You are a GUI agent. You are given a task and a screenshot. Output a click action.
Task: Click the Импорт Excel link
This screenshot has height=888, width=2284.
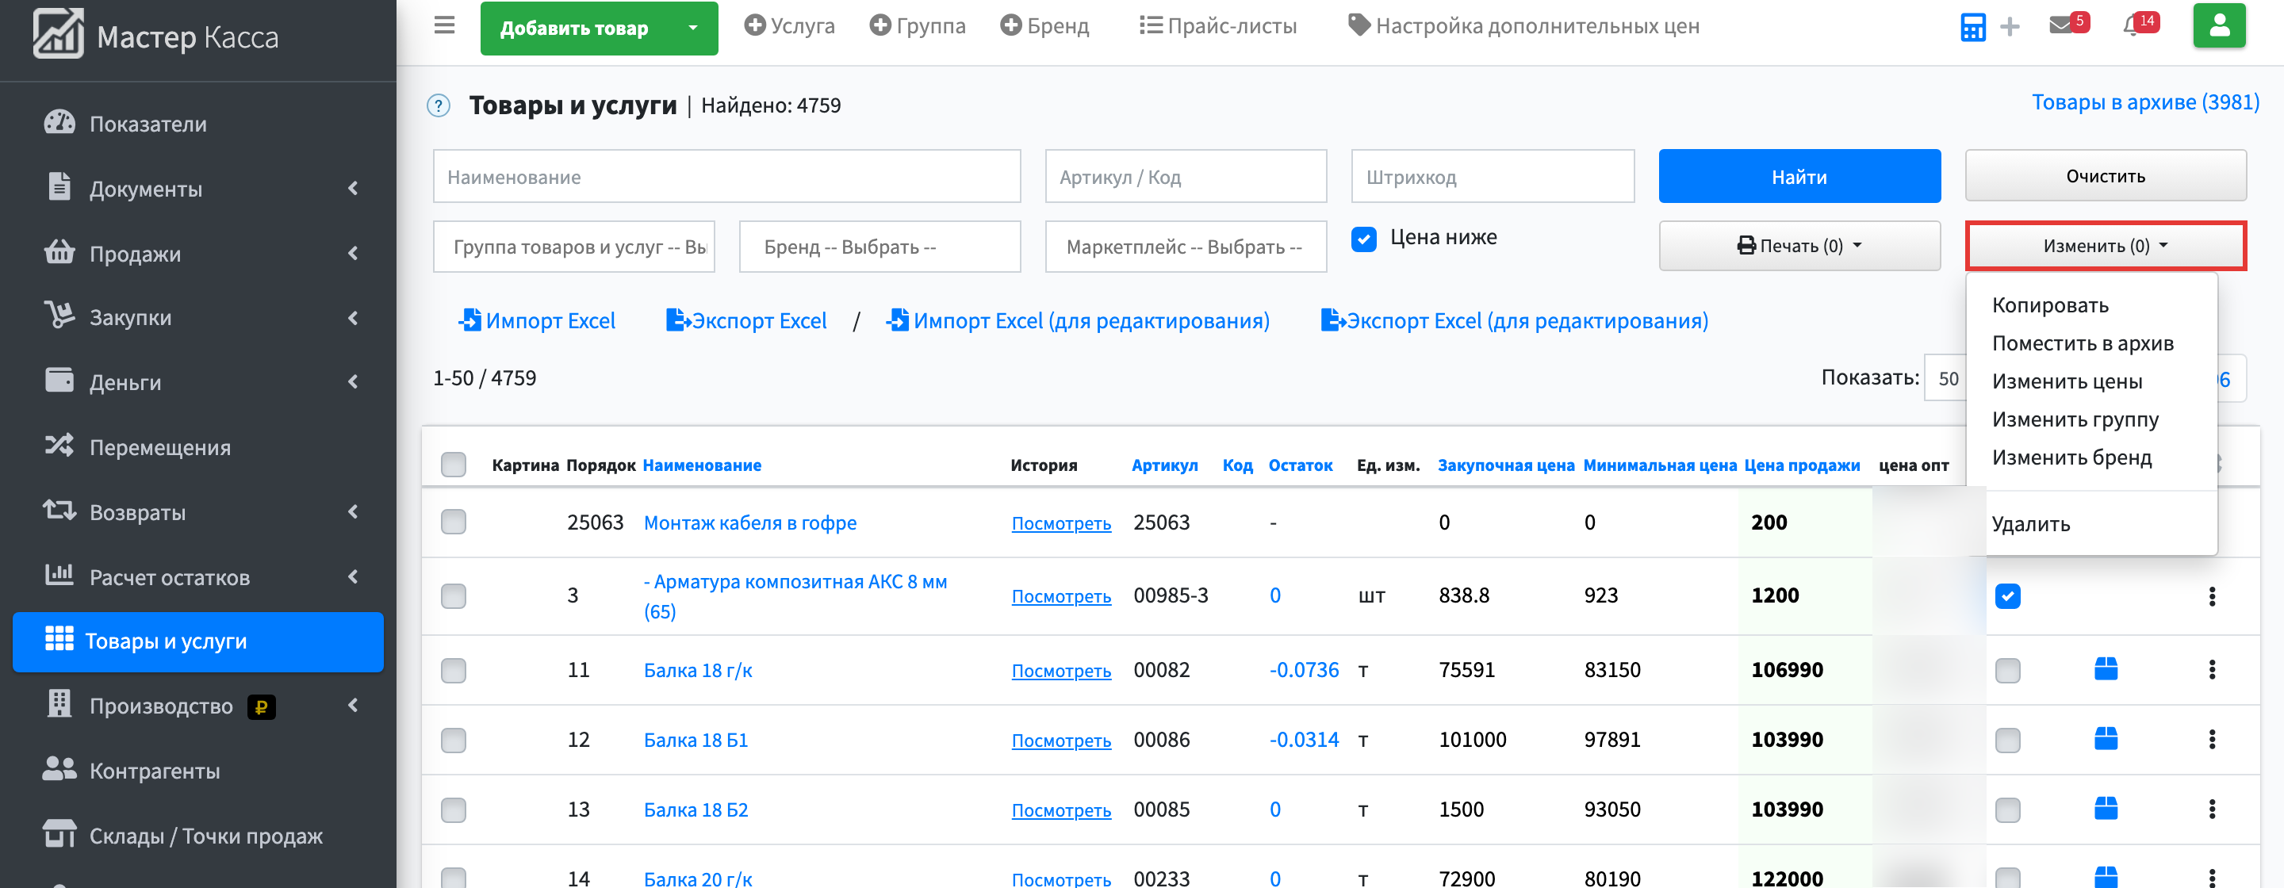tap(536, 321)
